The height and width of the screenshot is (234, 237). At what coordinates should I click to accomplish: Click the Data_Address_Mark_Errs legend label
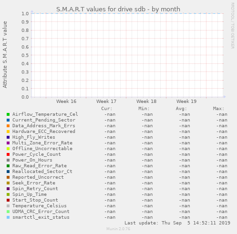pos(44,126)
